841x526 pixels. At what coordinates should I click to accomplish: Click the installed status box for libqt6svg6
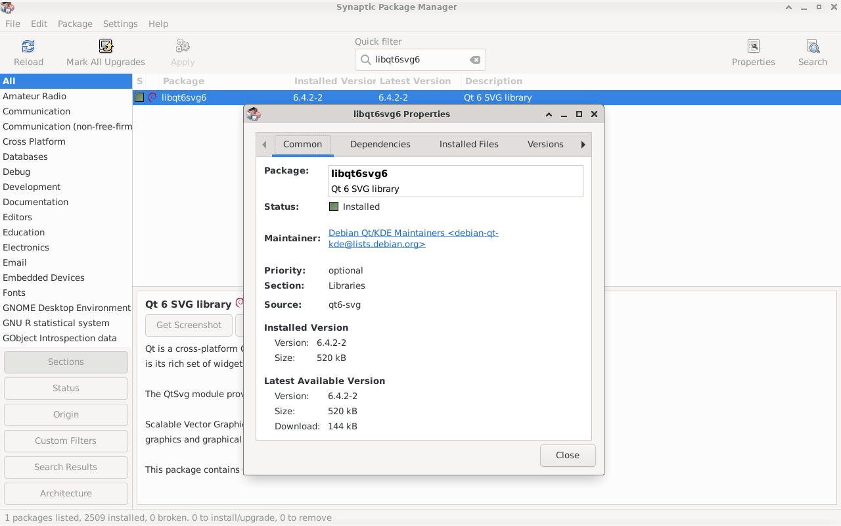point(139,97)
